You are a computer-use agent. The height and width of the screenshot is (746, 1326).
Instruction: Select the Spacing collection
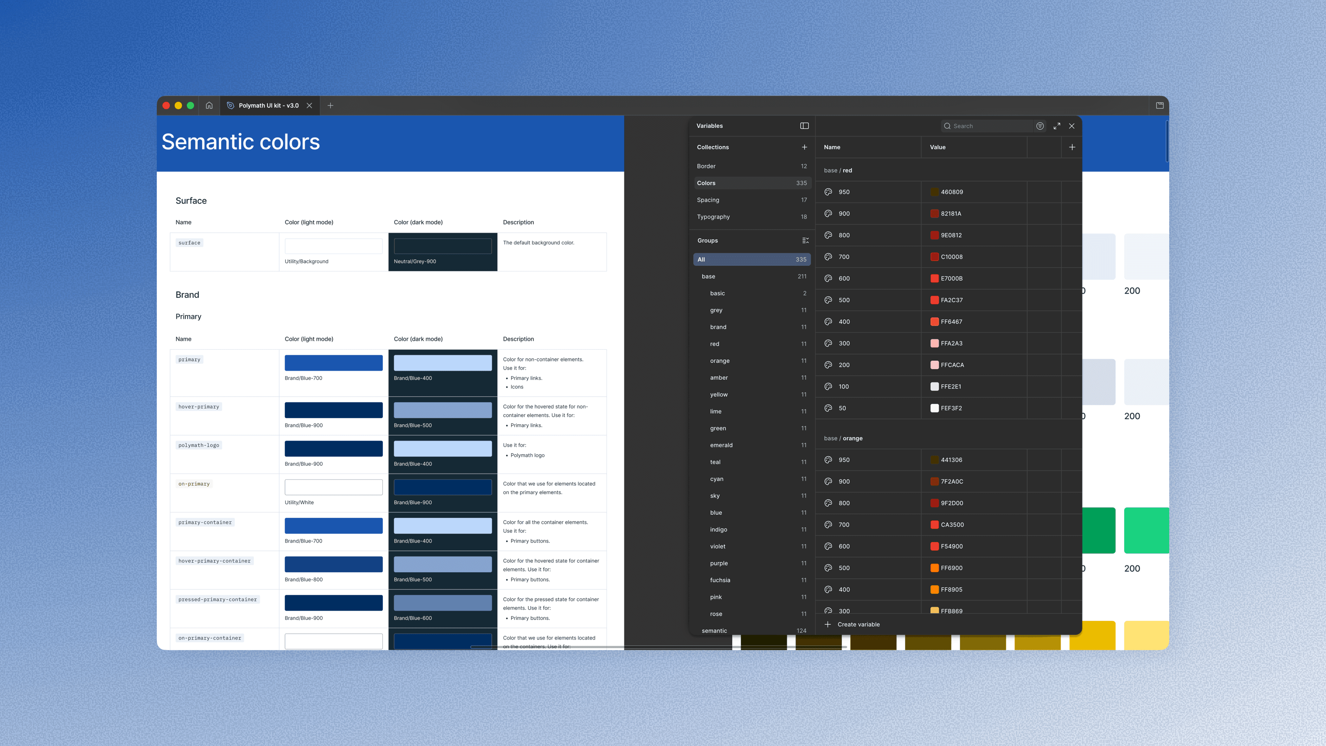(708, 200)
